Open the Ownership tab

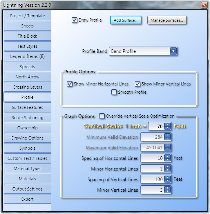[27, 128]
